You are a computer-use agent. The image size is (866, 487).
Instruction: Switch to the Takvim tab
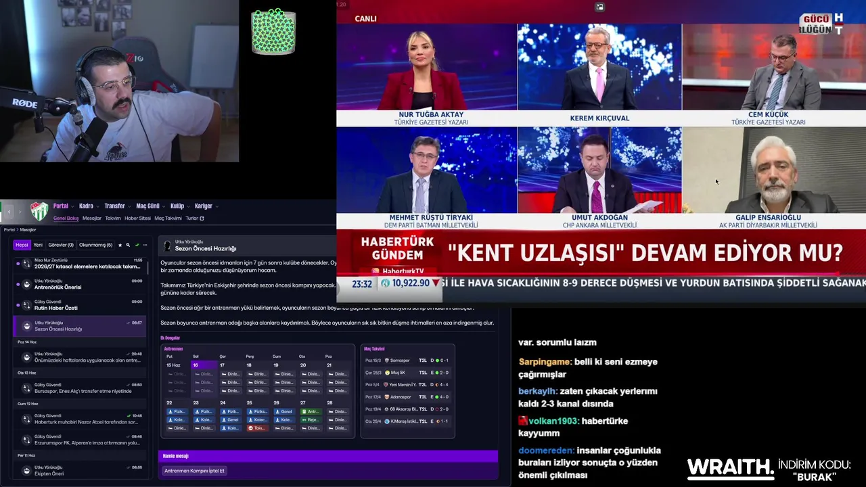tap(113, 218)
